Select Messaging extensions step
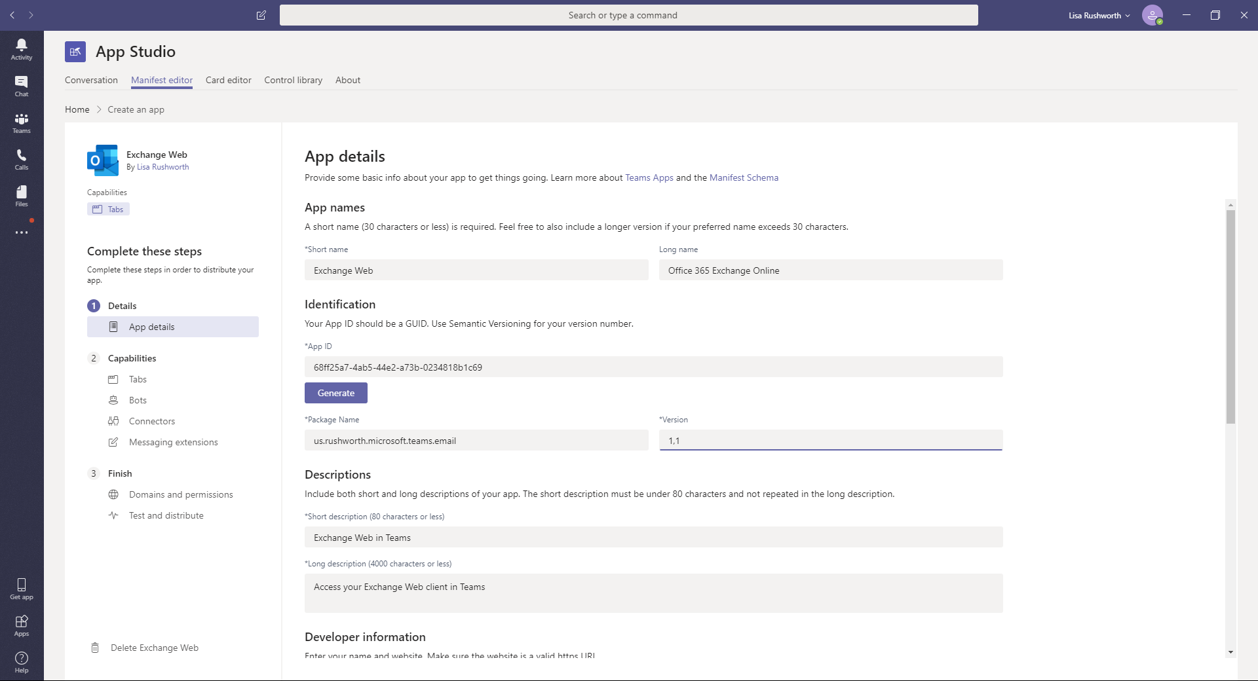This screenshot has width=1258, height=681. 174,442
